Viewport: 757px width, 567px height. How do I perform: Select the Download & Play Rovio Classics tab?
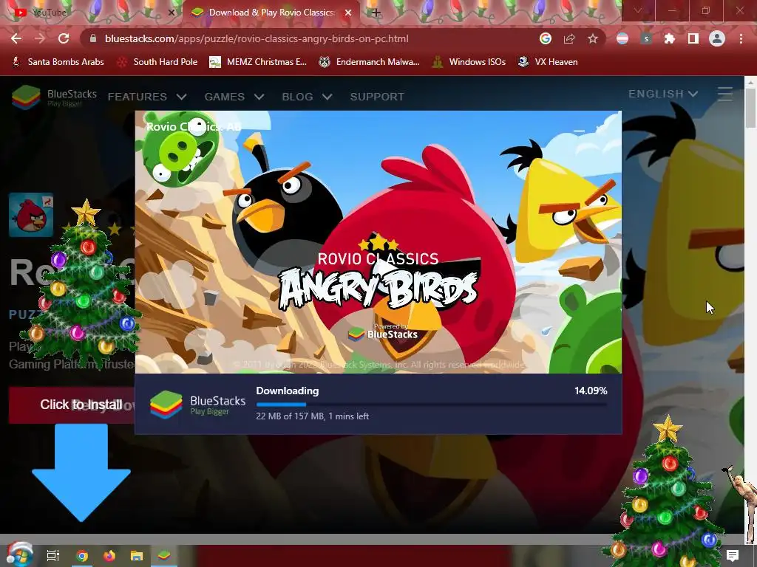pyautogui.click(x=271, y=13)
